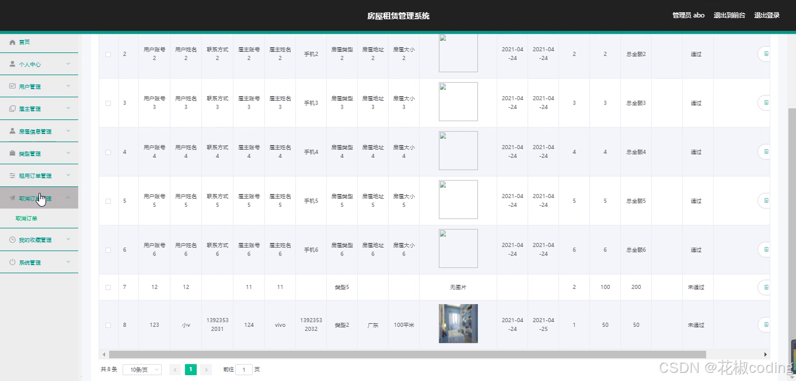796x381 pixels.
Task: Expand the 系统管理 chevron
Action: (x=68, y=262)
